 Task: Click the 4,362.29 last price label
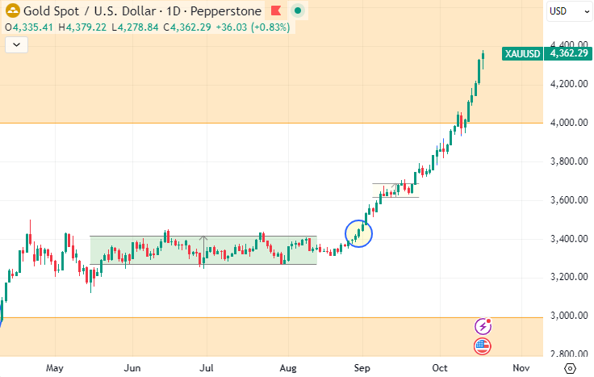(x=568, y=53)
